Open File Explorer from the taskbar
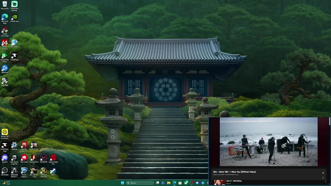331x186 pixels. click(169, 183)
